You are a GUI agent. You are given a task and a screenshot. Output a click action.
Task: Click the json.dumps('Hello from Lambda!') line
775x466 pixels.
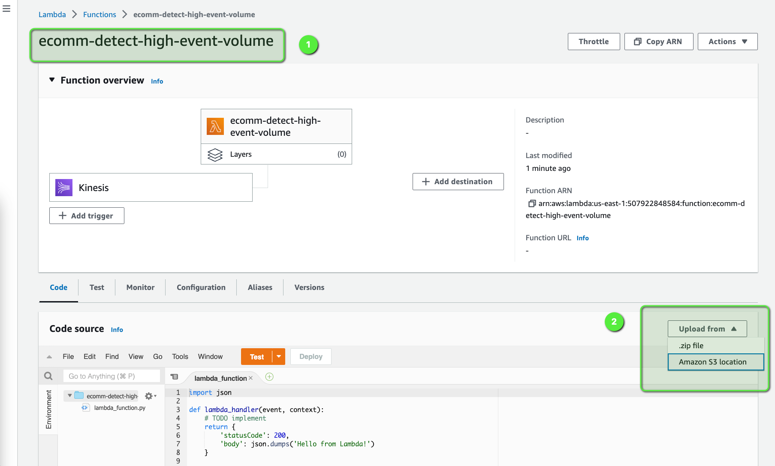click(297, 444)
